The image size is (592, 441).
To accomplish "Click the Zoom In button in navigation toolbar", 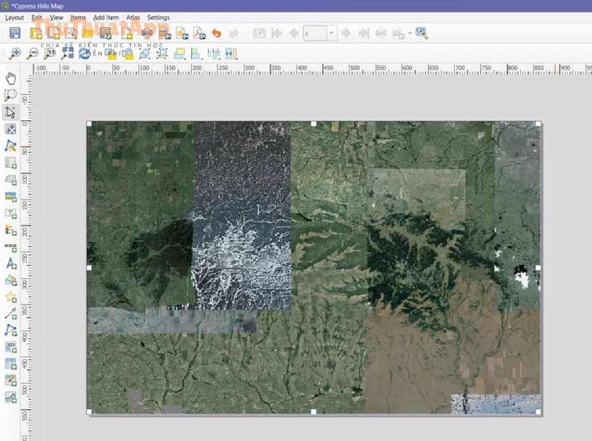I will 14,53.
